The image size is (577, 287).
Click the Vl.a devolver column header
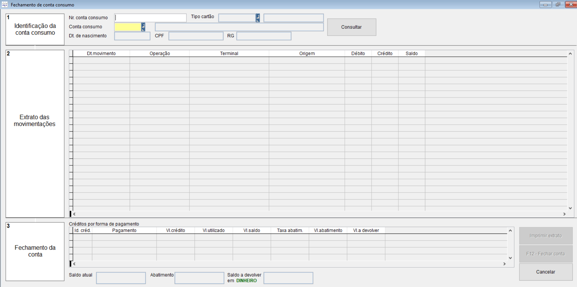tap(366, 230)
